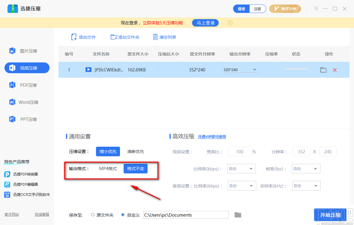
Task: Expand the 帧率(fps) dropdown
Action: coord(306,169)
